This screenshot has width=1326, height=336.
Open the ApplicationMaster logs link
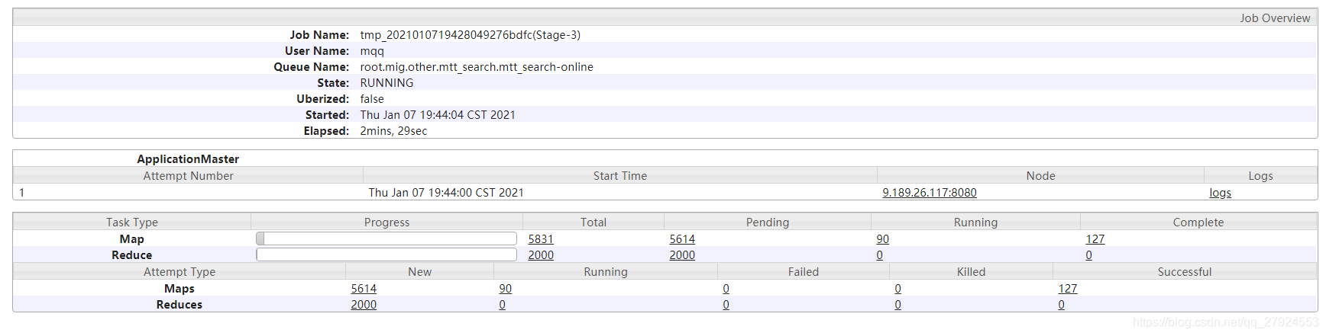click(x=1220, y=193)
